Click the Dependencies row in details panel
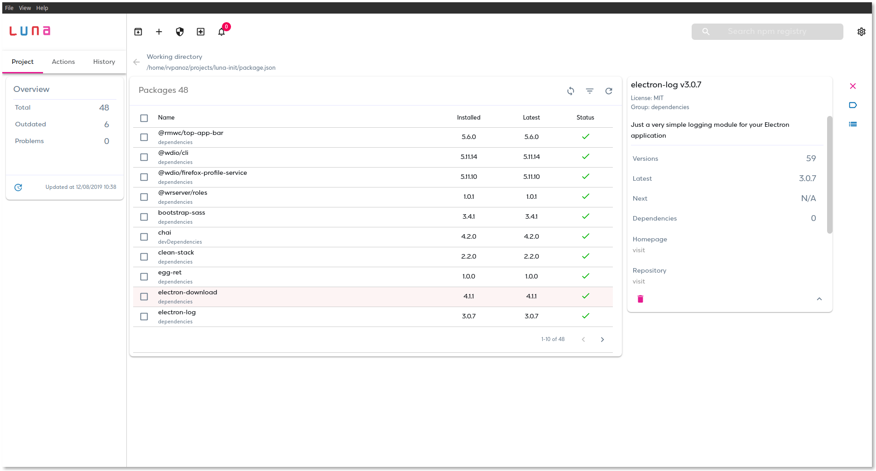This screenshot has width=876, height=471. tap(724, 218)
